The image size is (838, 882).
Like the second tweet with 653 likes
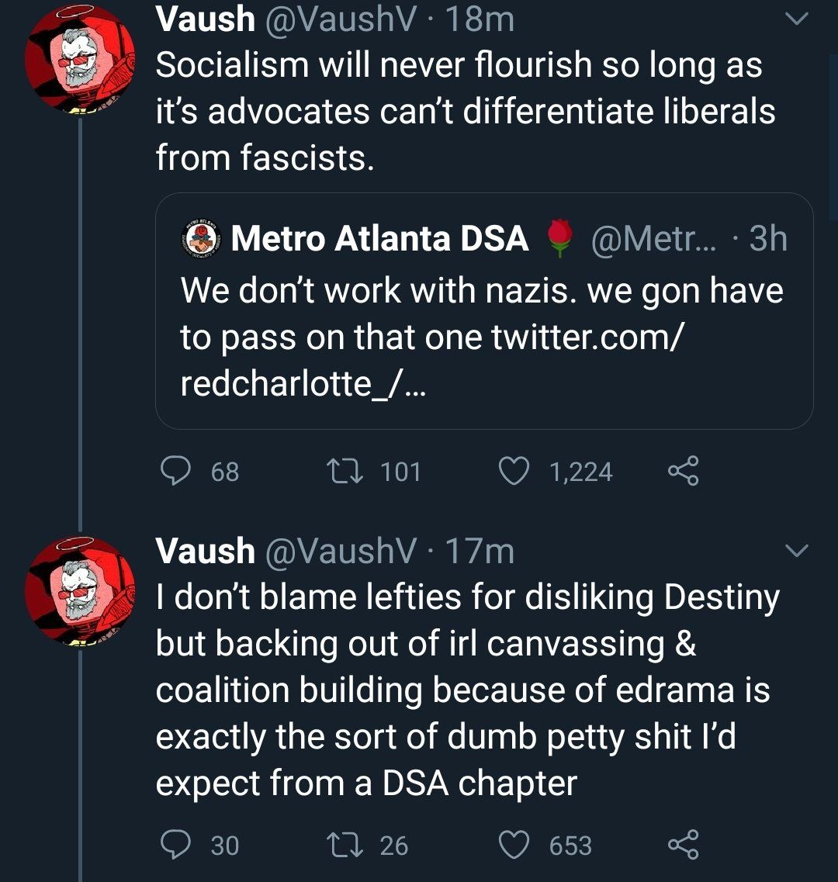coord(512,845)
